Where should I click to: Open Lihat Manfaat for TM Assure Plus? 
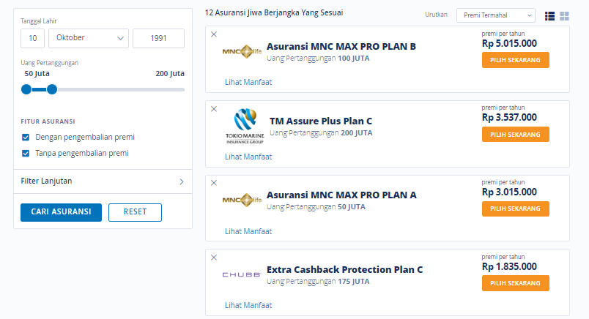tap(248, 157)
